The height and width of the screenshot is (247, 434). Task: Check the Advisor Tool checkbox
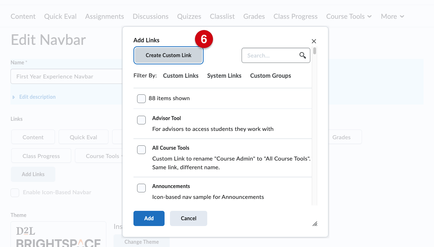pos(141,120)
